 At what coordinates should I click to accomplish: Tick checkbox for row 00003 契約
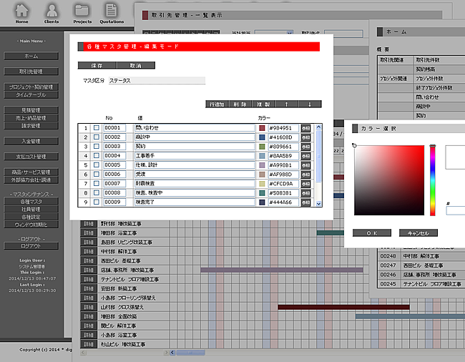pos(97,146)
